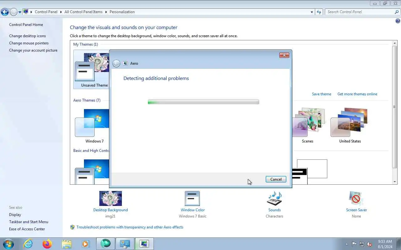Click Control Panel in breadcrumb

46,12
